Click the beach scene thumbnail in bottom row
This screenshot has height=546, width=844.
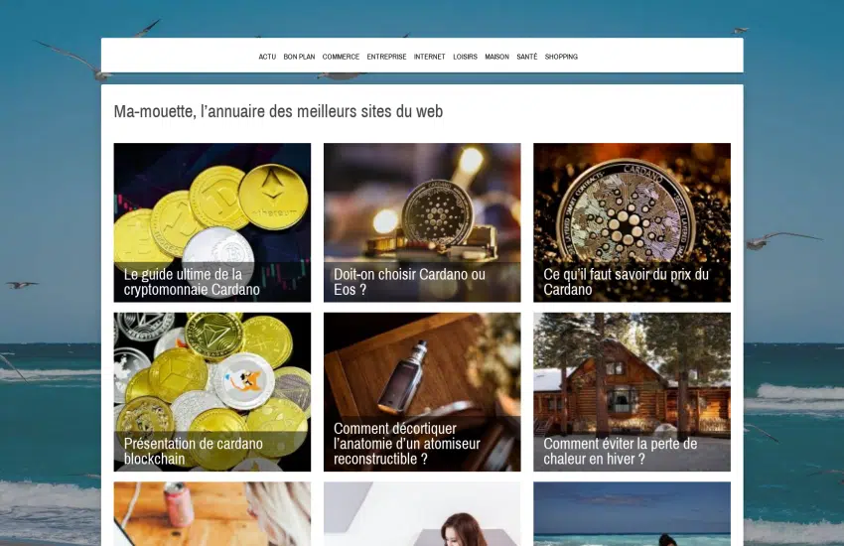(x=632, y=513)
